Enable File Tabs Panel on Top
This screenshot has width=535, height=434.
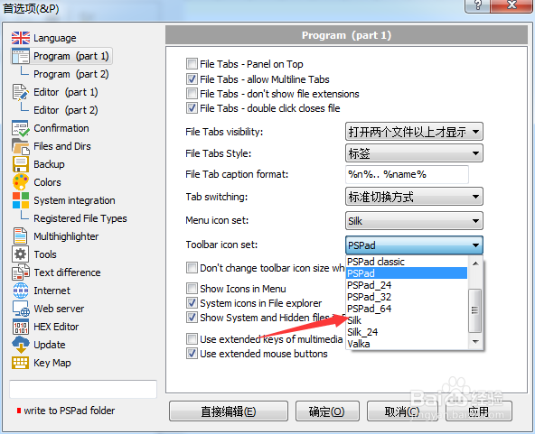pos(192,64)
